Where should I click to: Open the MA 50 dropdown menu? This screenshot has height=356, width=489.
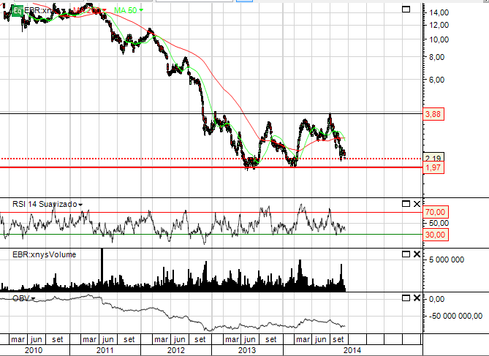coord(141,11)
